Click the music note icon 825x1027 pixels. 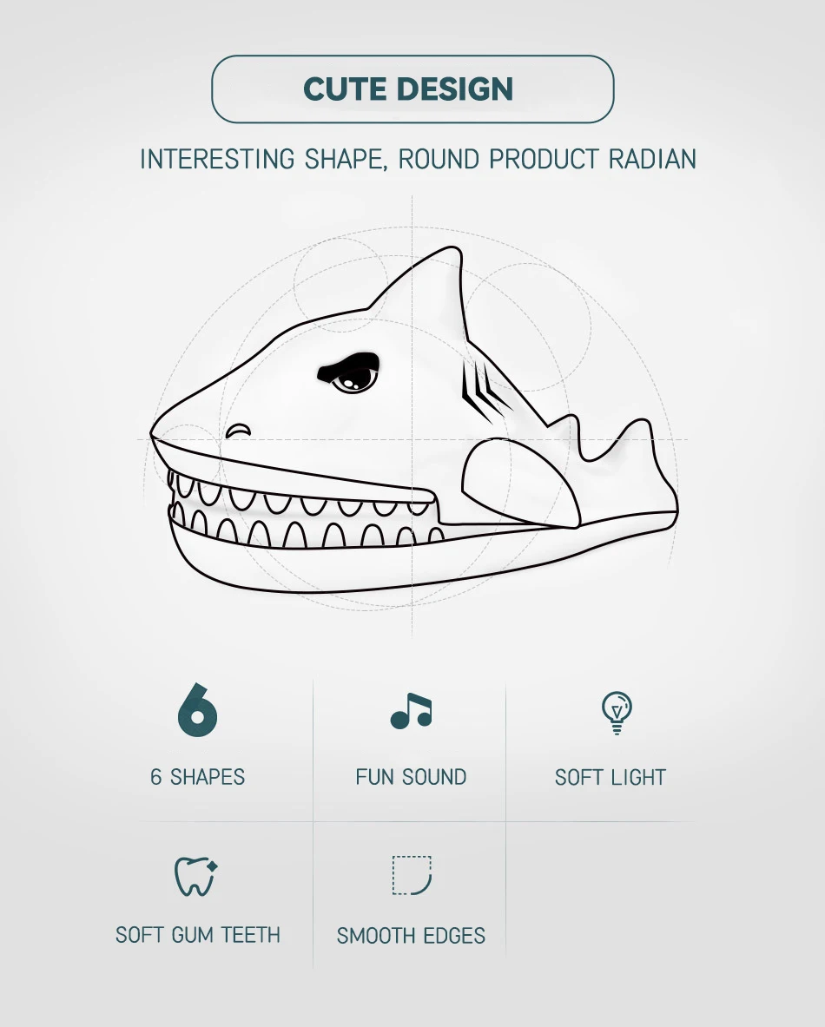coord(411,711)
